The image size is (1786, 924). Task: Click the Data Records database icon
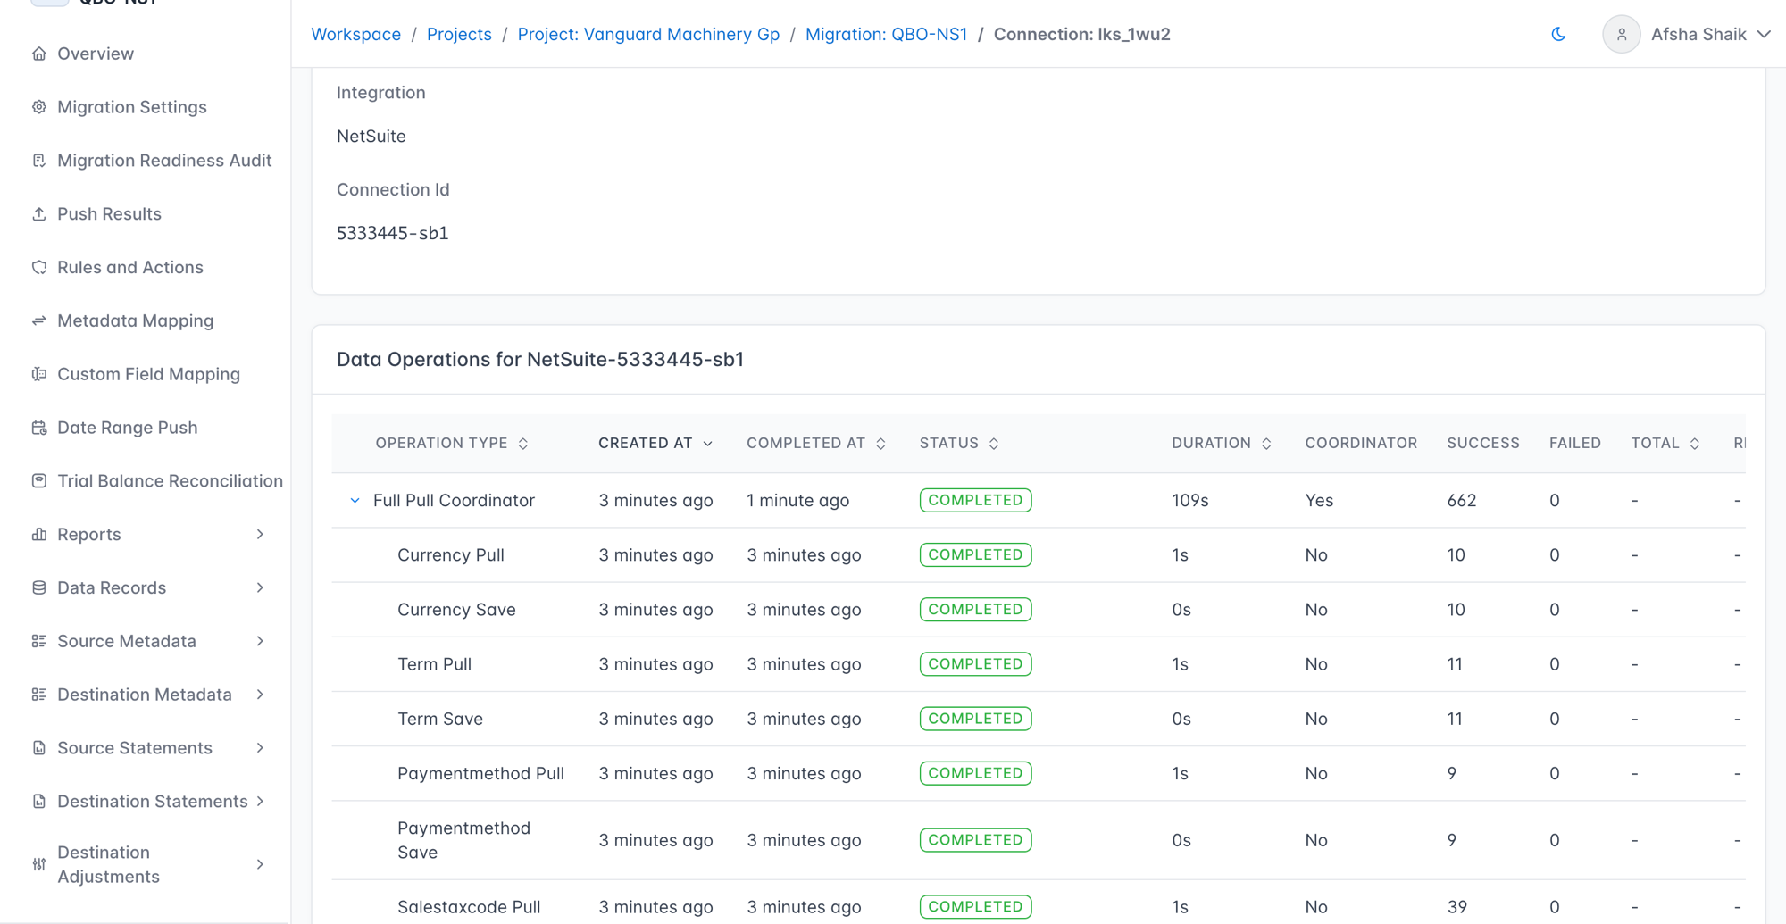coord(39,587)
